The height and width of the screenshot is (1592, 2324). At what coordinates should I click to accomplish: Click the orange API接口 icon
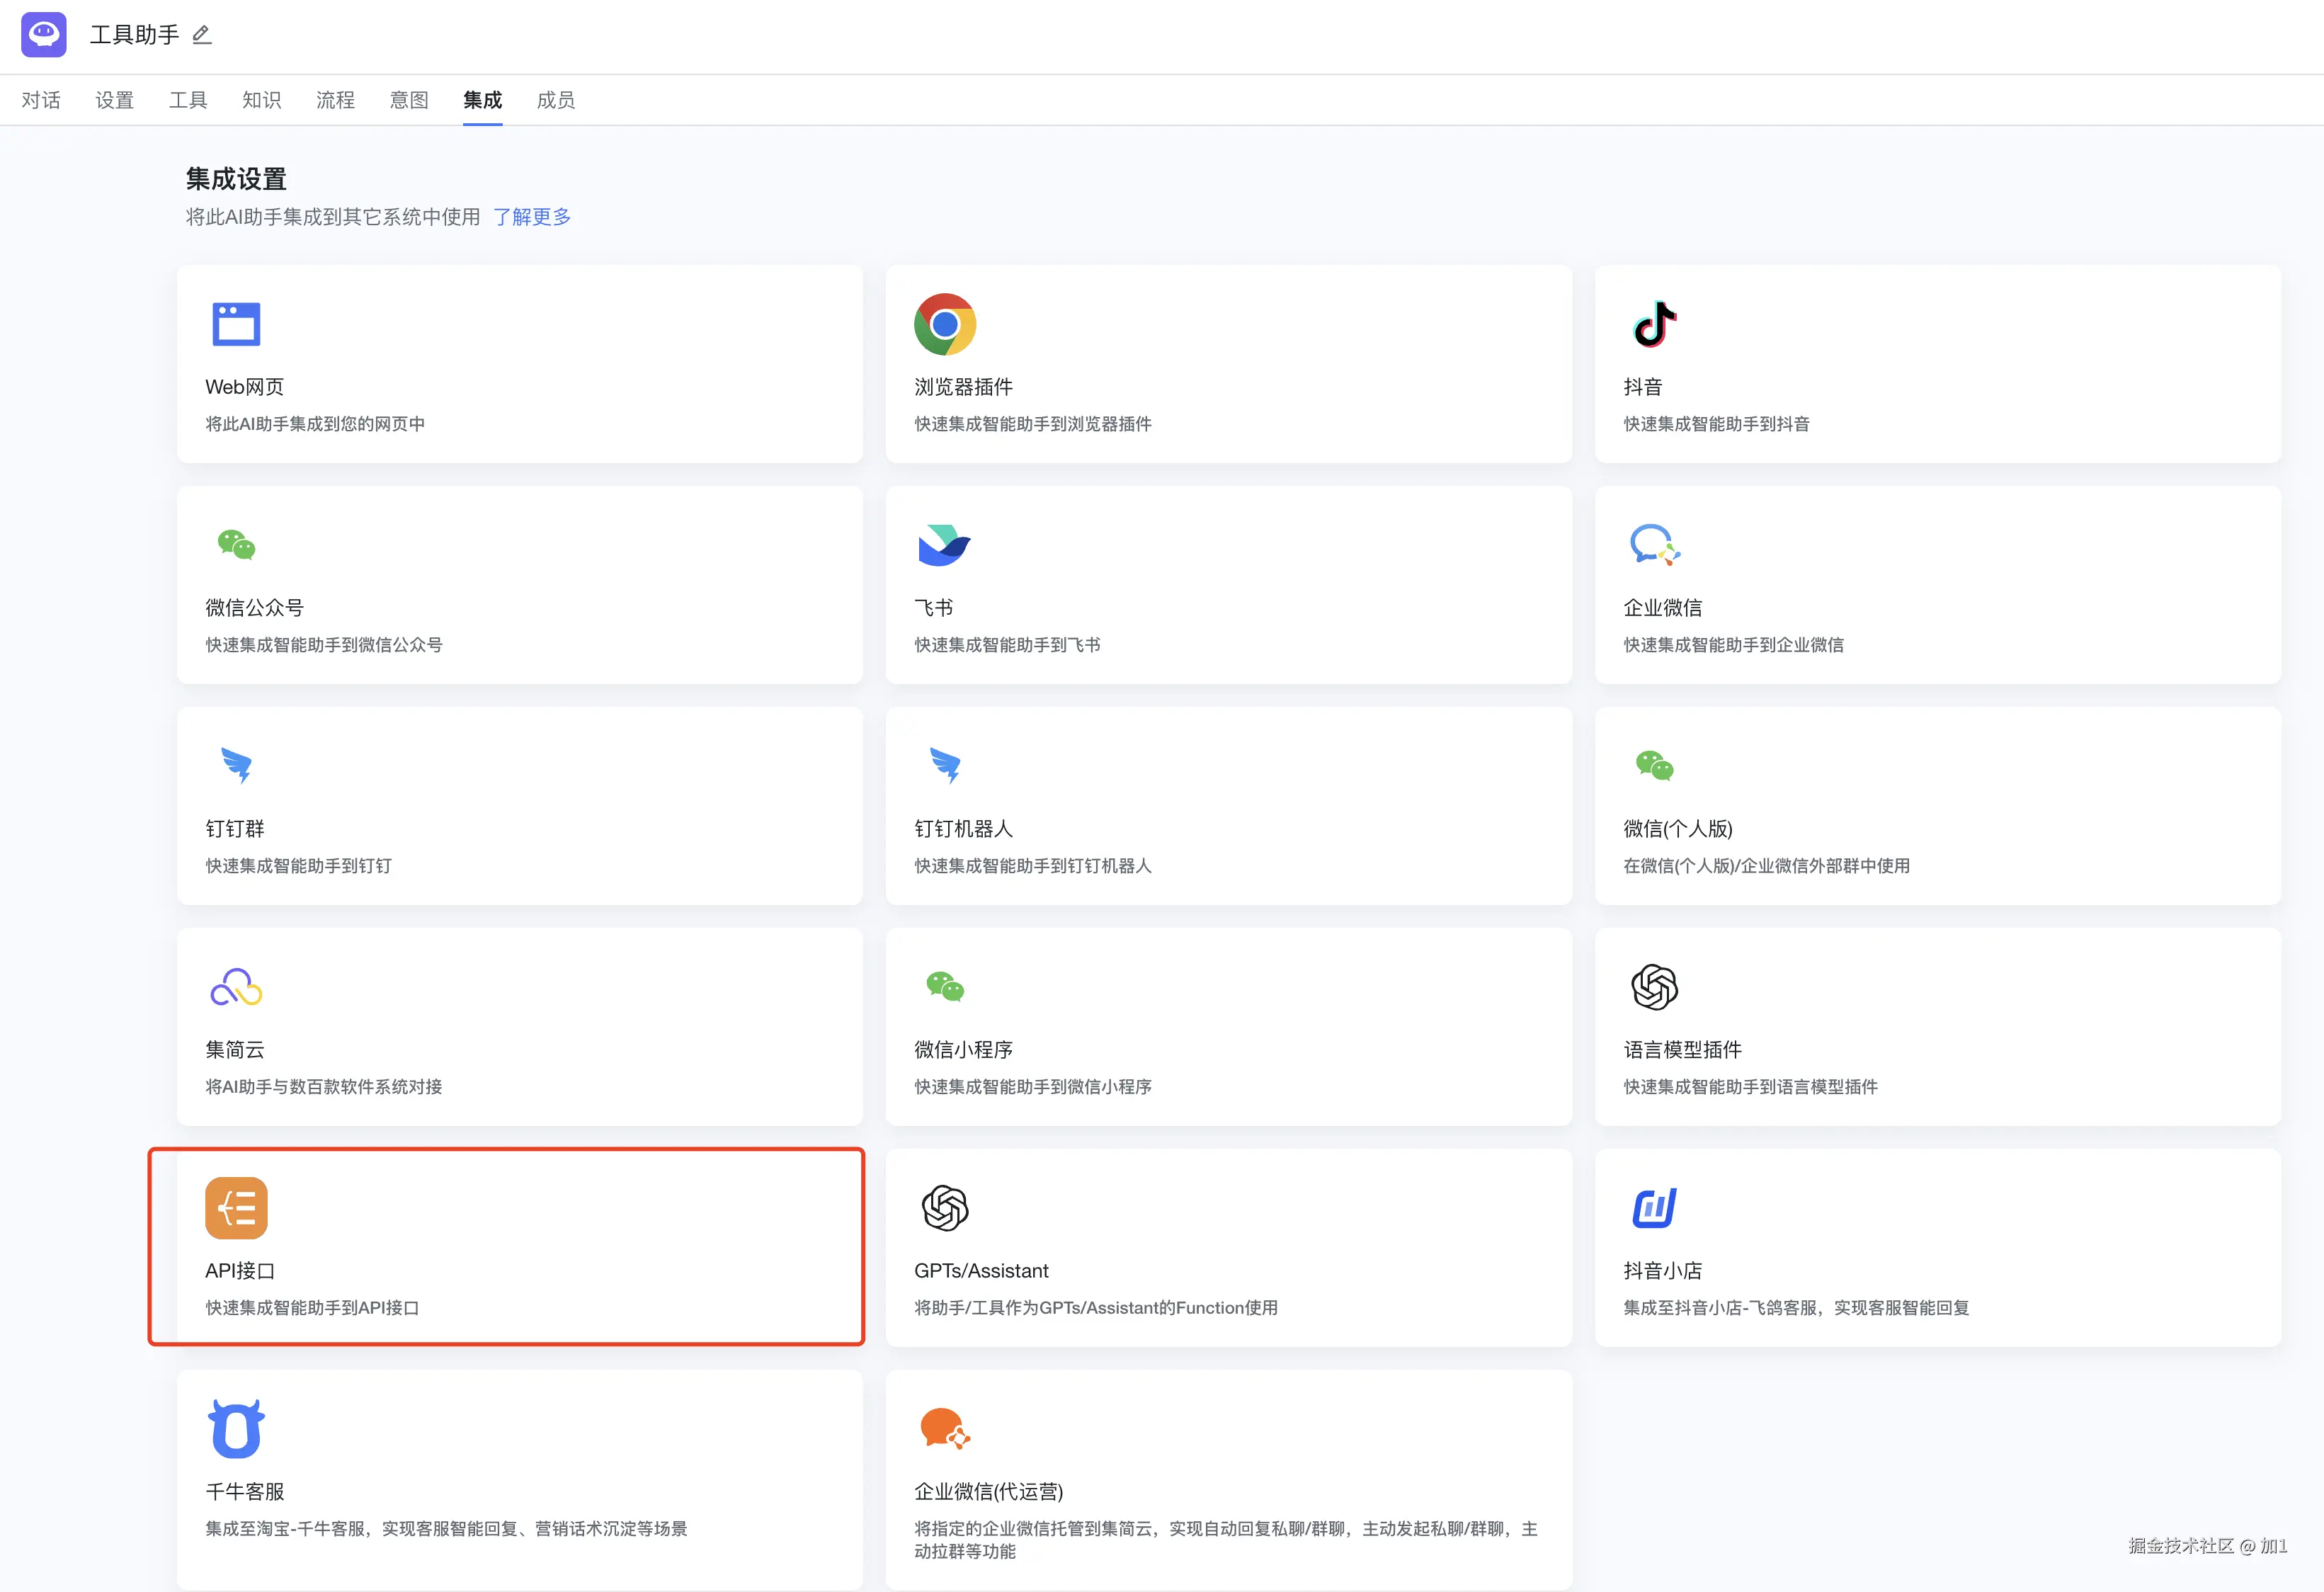point(236,1207)
